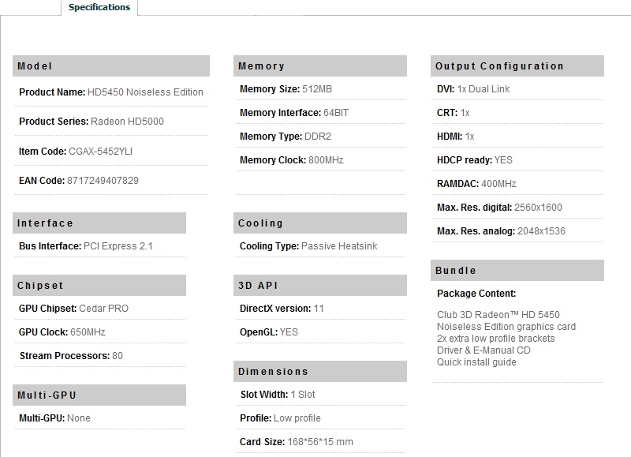Open the Specifications tab
Image resolution: width=631 pixels, height=457 pixels.
(99, 7)
